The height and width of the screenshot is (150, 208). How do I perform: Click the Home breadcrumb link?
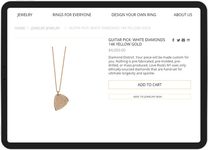click(20, 28)
